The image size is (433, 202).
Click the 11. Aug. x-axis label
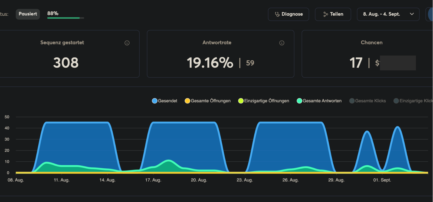[x=61, y=180]
